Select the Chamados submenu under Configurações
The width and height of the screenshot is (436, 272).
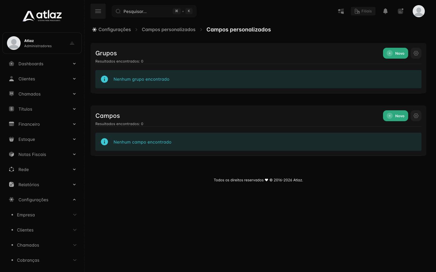[x=42, y=245]
